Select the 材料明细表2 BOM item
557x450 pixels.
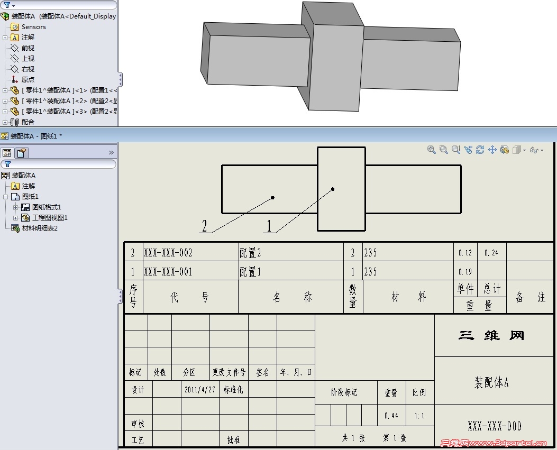tap(40, 228)
